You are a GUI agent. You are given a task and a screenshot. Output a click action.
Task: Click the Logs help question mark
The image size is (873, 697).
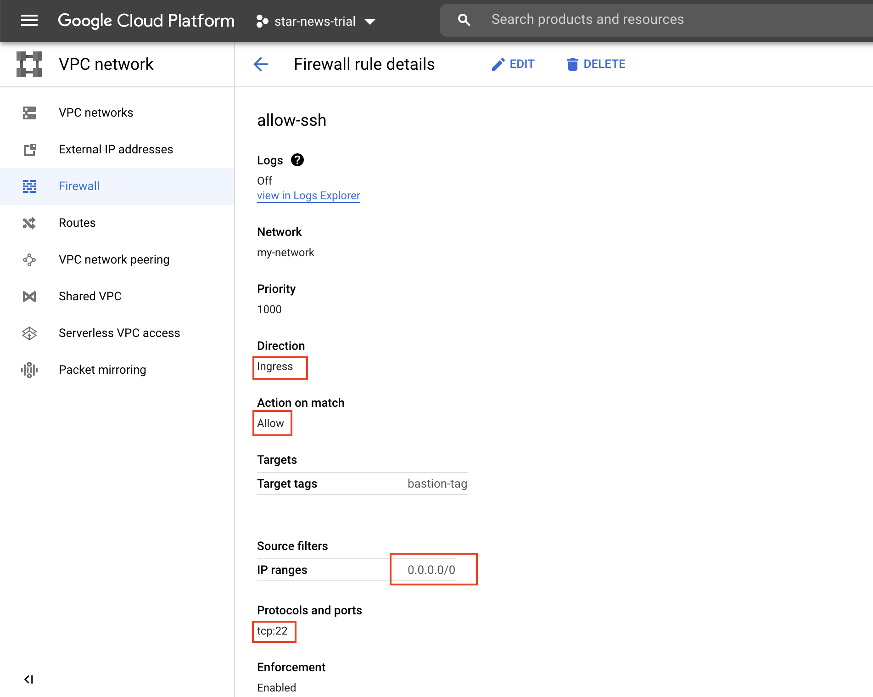[x=297, y=160]
